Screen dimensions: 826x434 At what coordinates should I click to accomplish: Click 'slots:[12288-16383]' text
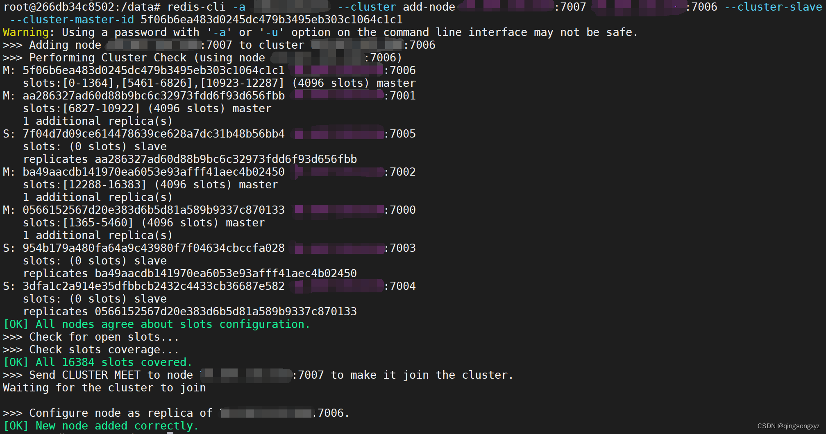point(85,185)
